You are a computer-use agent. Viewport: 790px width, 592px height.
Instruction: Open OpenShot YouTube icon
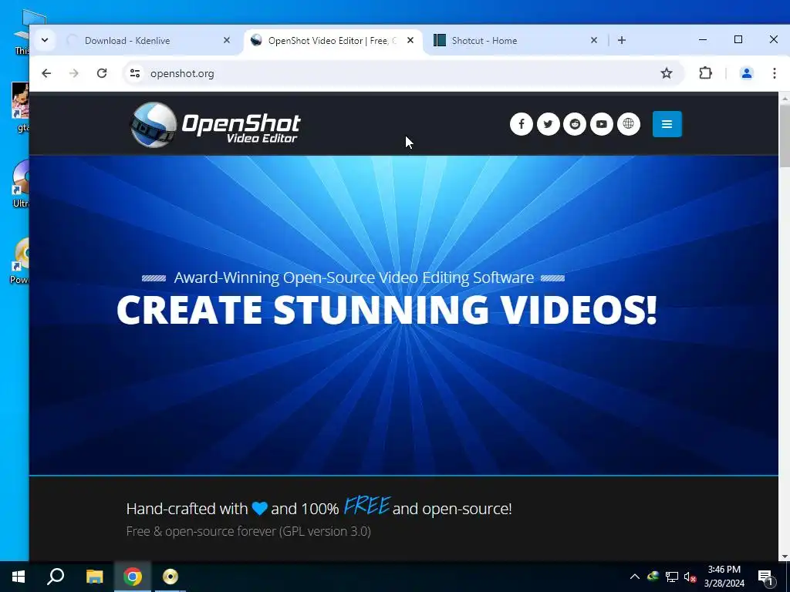[602, 124]
